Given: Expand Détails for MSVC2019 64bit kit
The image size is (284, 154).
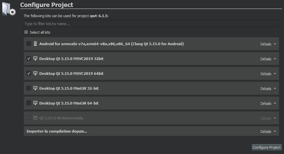Looking at the screenshot, I should (268, 74).
